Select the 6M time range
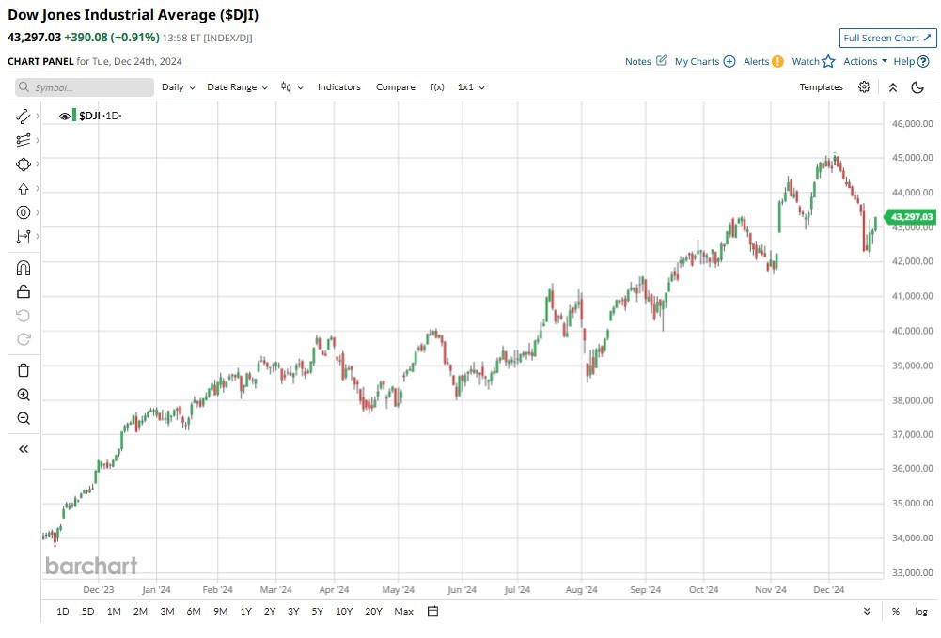Screen dimensions: 941x638 pyautogui.click(x=194, y=612)
